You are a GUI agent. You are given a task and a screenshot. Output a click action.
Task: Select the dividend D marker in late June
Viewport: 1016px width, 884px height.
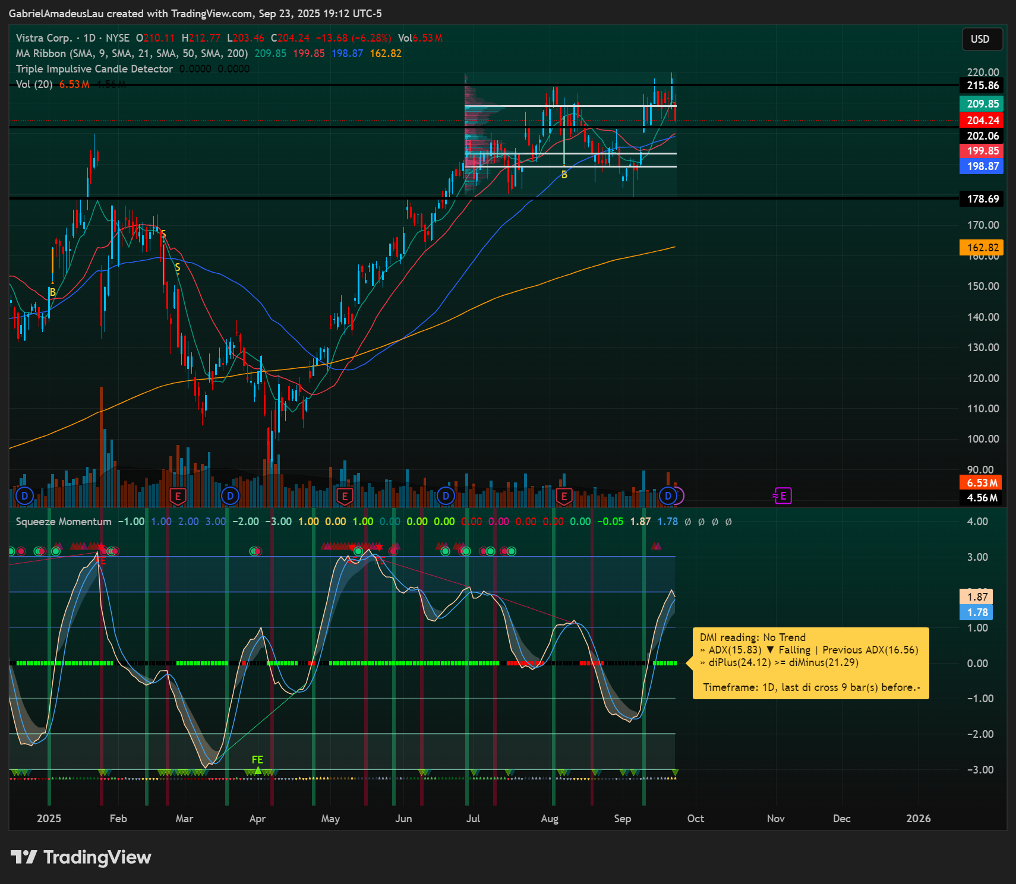click(446, 495)
